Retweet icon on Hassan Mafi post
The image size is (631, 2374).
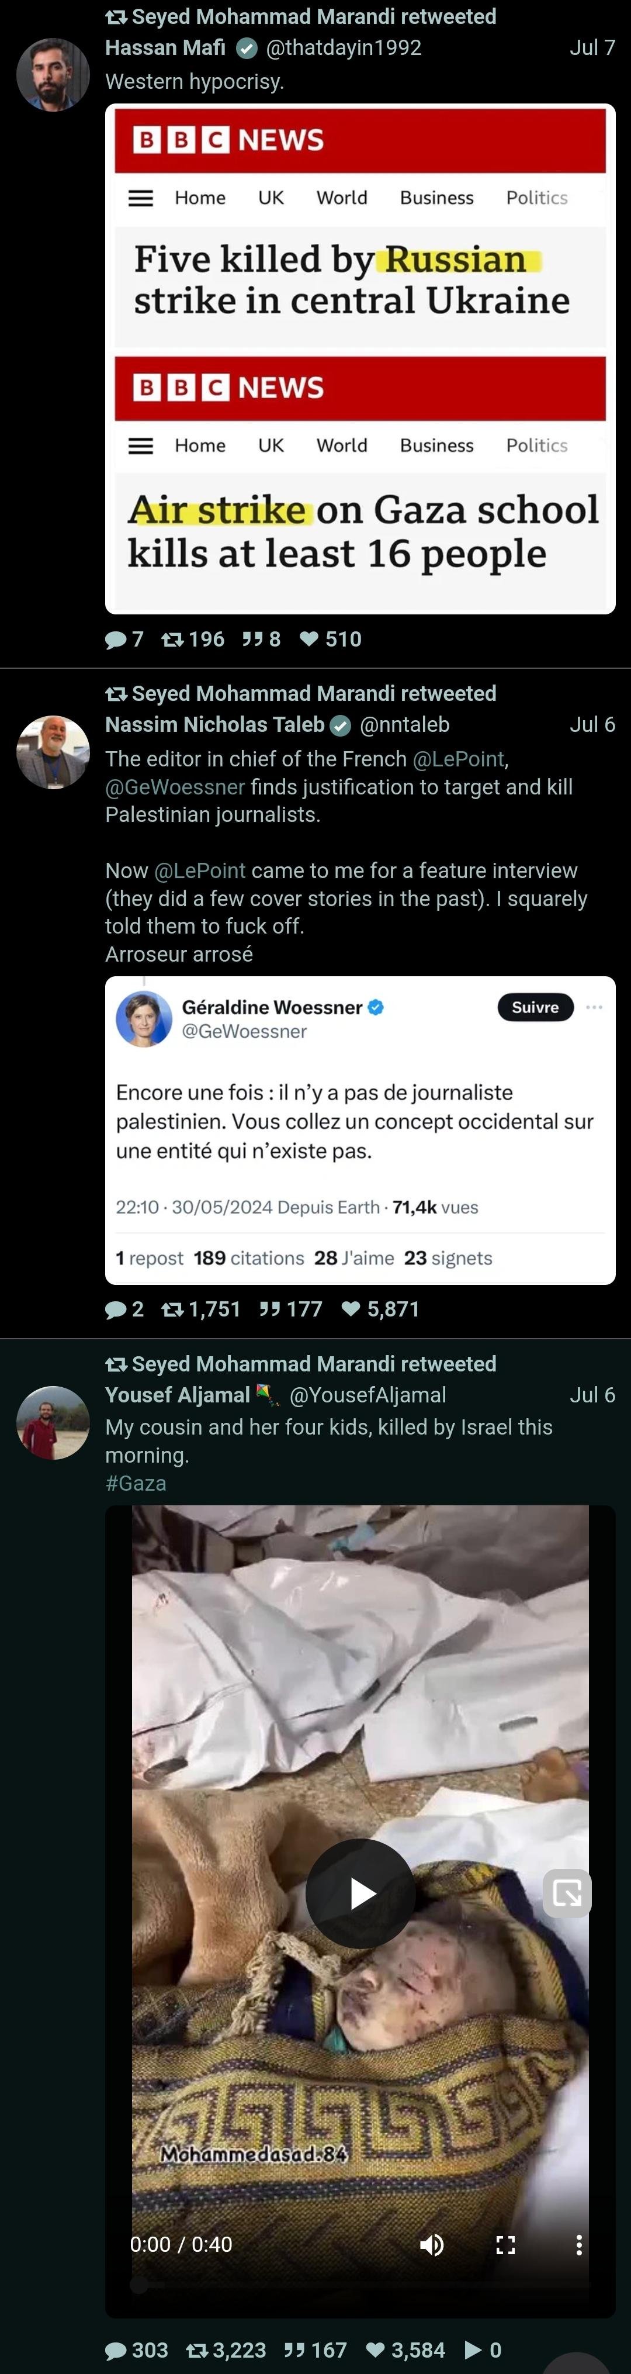click(172, 640)
